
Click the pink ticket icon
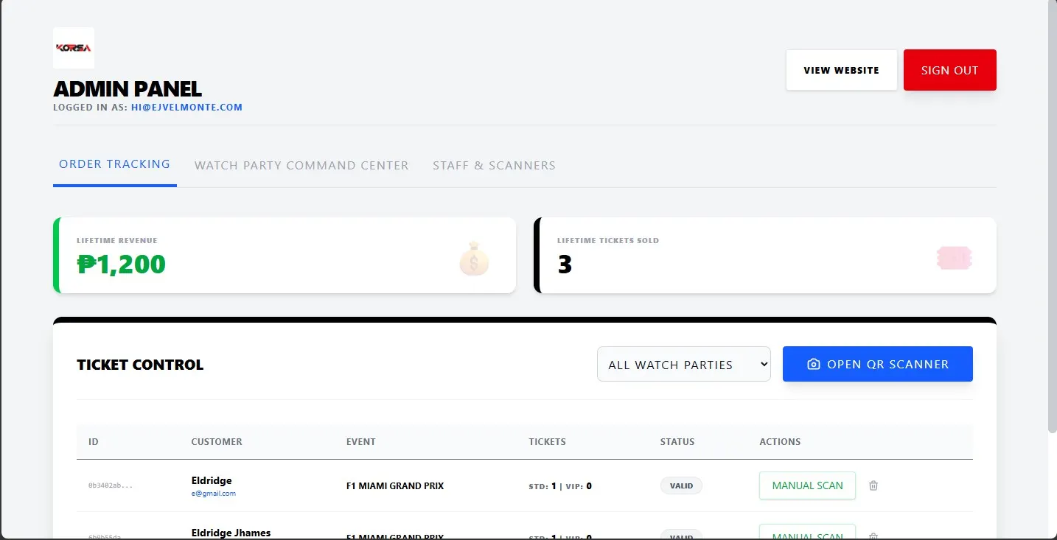point(955,258)
